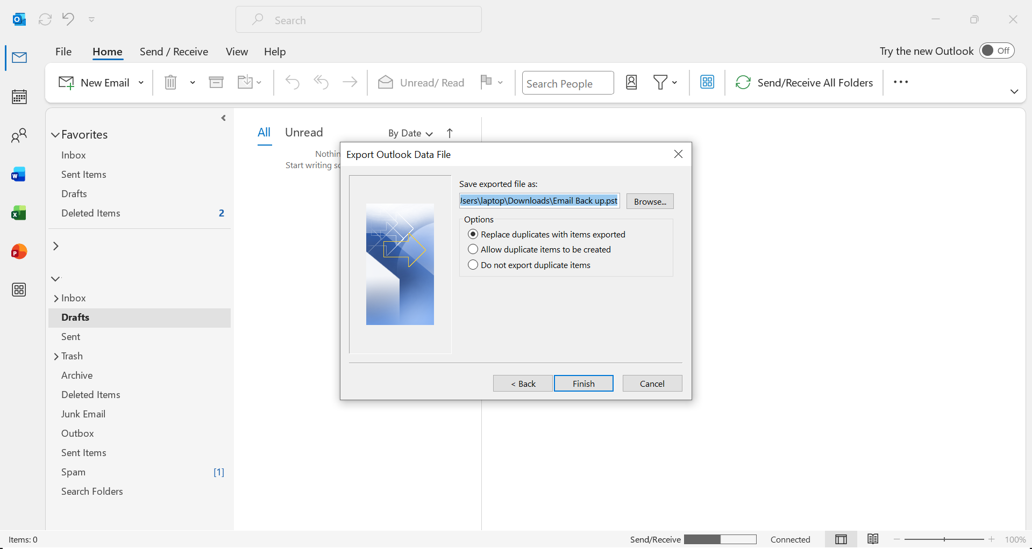The image size is (1032, 549).
Task: Open the Send / Receive tab
Action: pos(174,52)
